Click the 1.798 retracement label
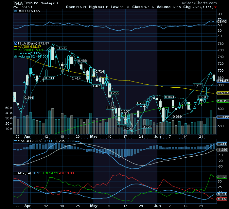The width and height of the screenshot is (229, 209). [141, 103]
